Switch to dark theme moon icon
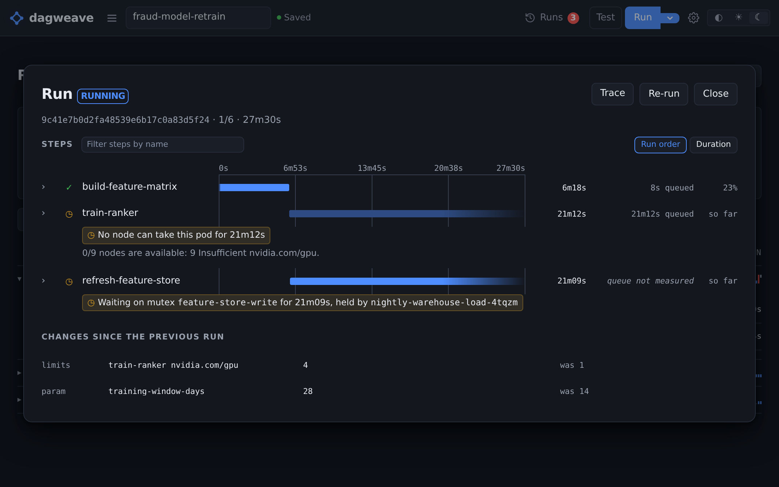The height and width of the screenshot is (487, 779). [x=758, y=17]
